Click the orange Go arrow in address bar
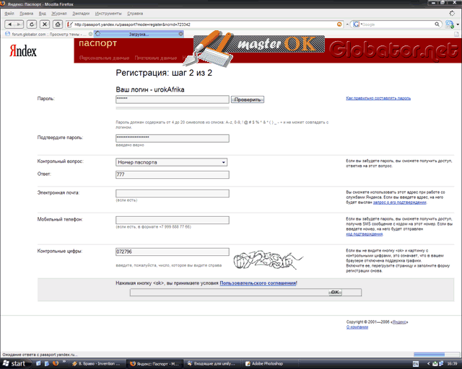The height and width of the screenshot is (369, 462). point(339,25)
